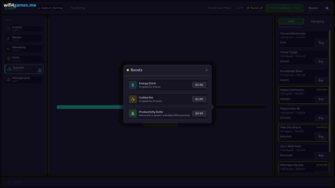Click the Corporate Office label
The height and width of the screenshot is (188, 335).
tap(219, 8)
